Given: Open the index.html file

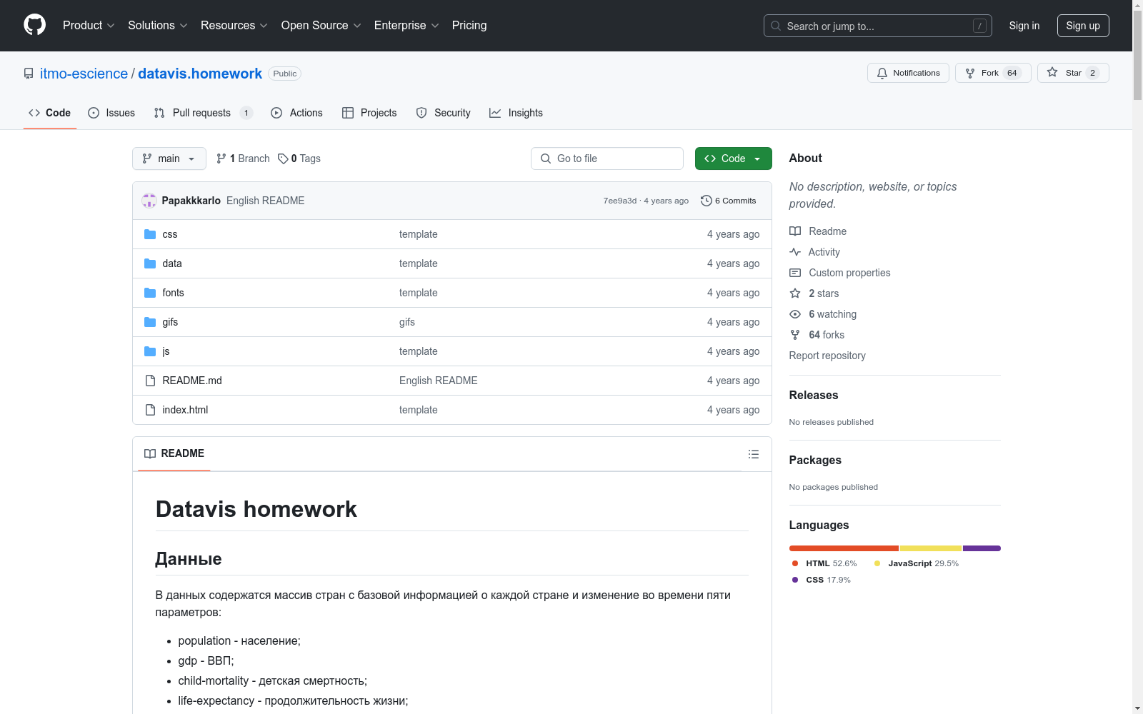Looking at the screenshot, I should pos(185,410).
